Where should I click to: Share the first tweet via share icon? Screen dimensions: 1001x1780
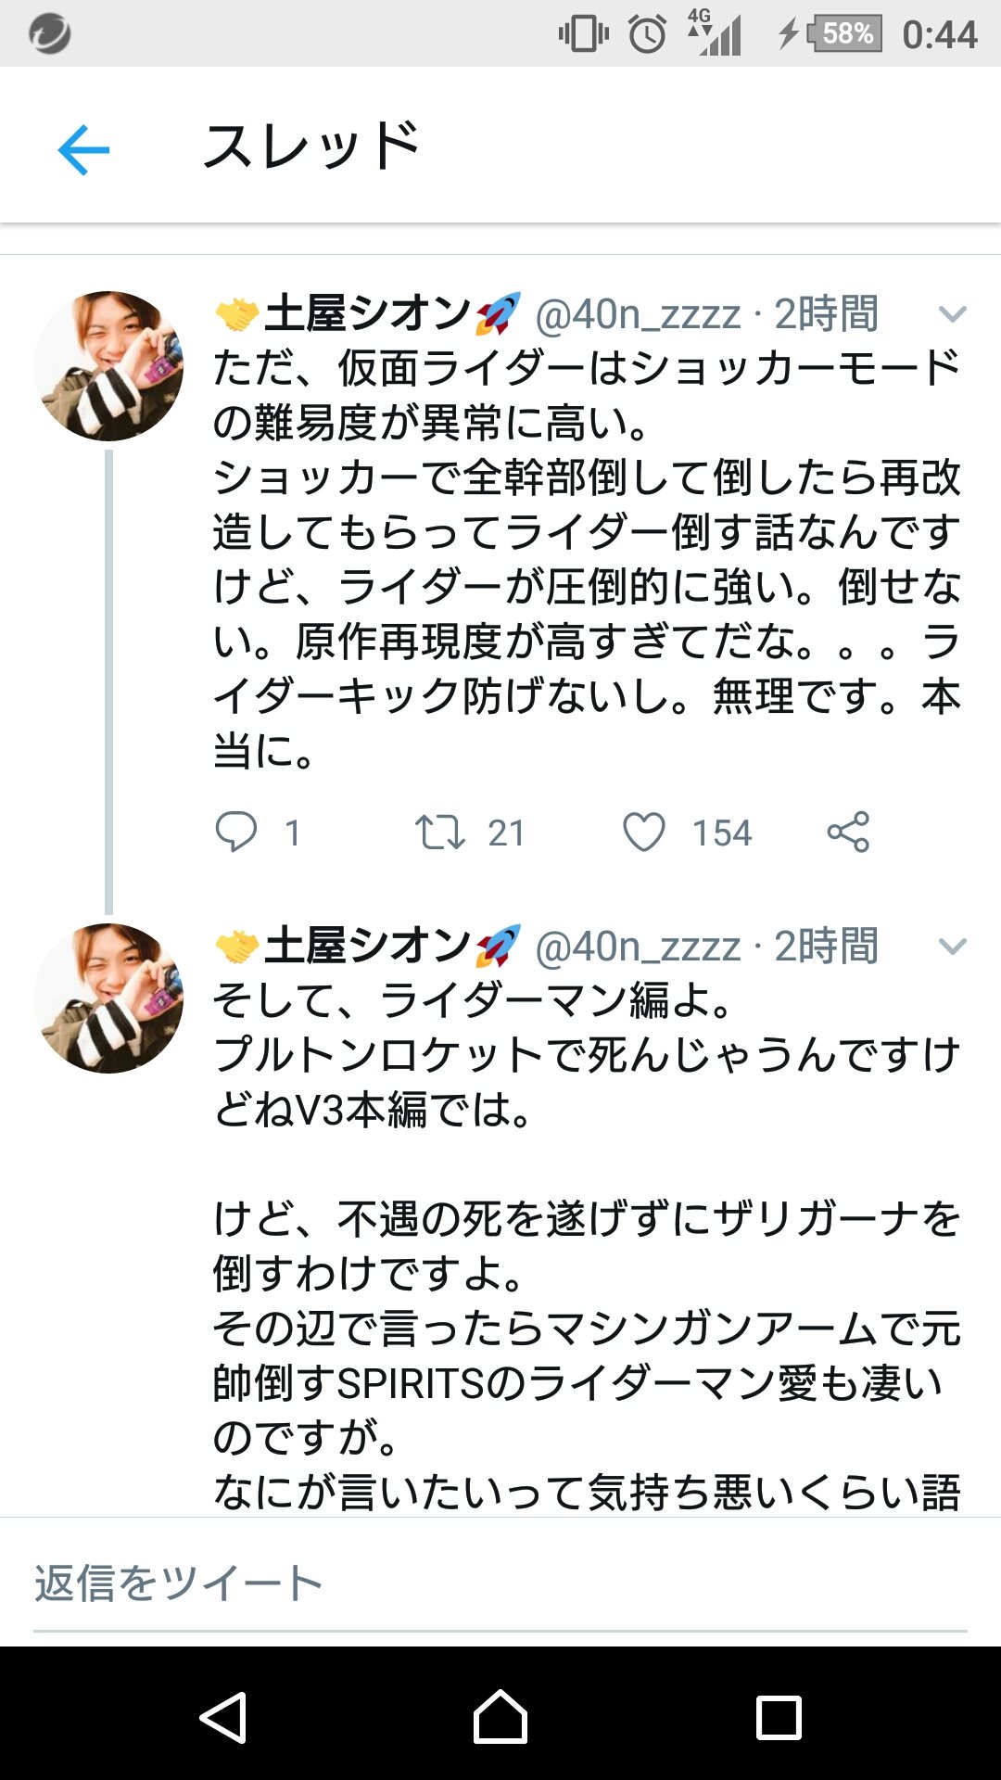click(x=848, y=832)
